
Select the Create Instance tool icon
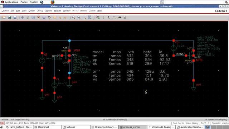coord(98,18)
